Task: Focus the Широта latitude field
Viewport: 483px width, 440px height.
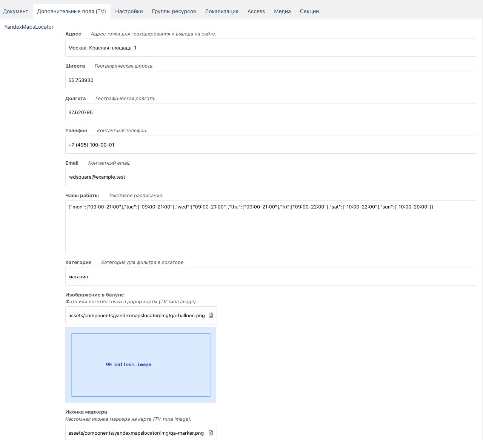Action: click(271, 80)
